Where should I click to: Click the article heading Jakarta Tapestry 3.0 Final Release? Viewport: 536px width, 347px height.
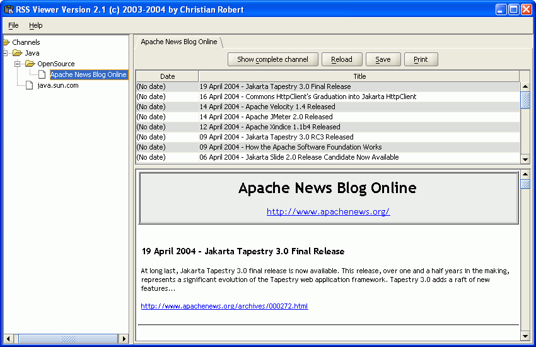pos(243,251)
